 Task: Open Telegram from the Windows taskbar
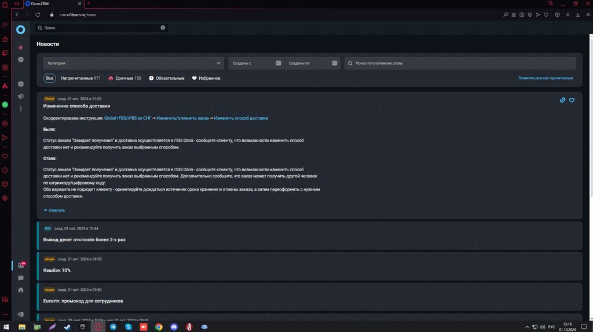click(x=113, y=327)
